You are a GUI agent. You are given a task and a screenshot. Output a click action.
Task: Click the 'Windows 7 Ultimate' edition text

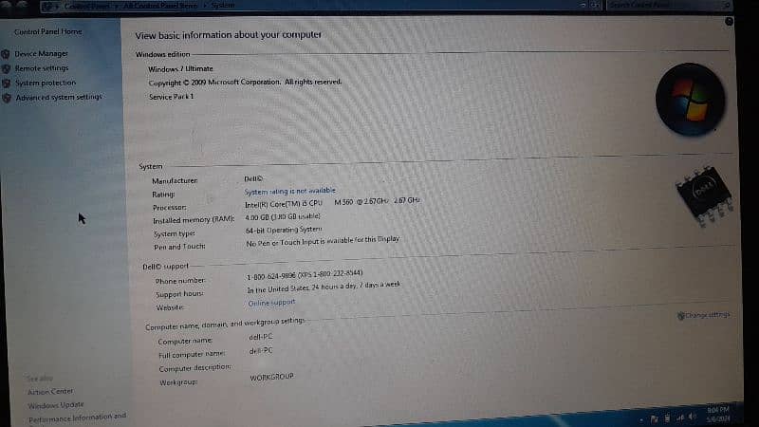pyautogui.click(x=180, y=68)
